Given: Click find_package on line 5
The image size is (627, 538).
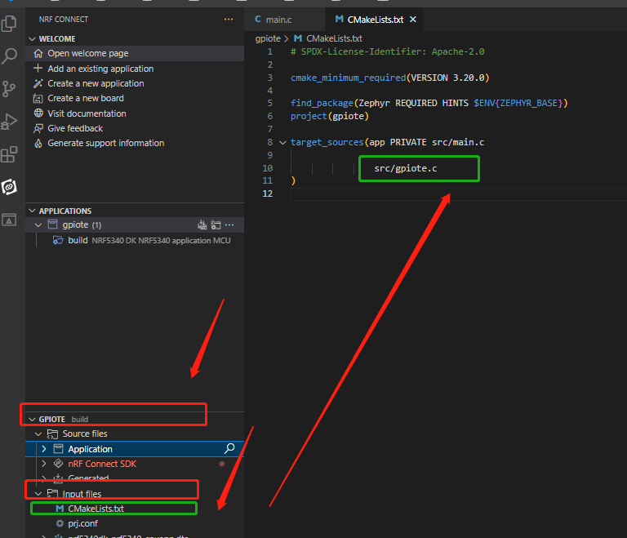Looking at the screenshot, I should click(322, 103).
